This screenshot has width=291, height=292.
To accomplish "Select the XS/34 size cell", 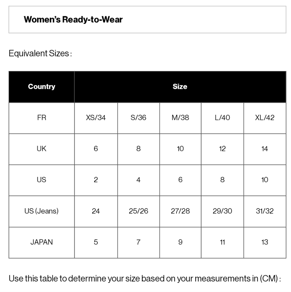I will 96,118.
